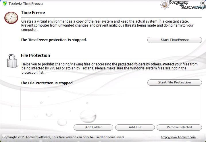Click the Remove Selected button

click(x=179, y=127)
